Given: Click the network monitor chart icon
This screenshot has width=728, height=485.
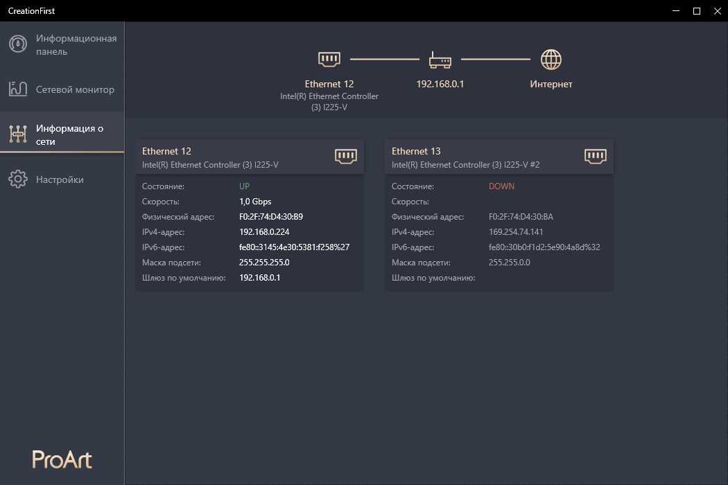Looking at the screenshot, I should pyautogui.click(x=18, y=89).
